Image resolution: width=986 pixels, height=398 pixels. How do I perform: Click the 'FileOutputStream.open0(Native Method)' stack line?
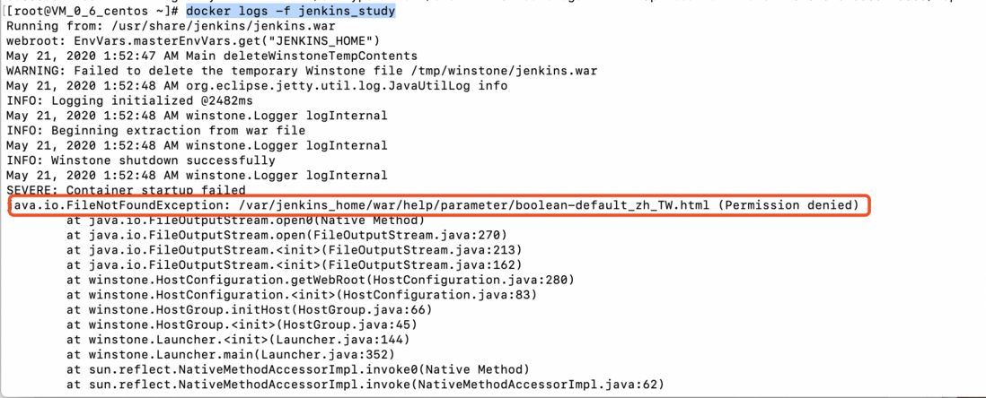coord(245,221)
